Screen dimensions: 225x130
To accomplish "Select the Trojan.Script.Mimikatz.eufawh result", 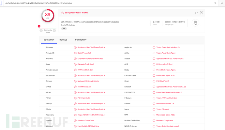I will click(x=168, y=126).
